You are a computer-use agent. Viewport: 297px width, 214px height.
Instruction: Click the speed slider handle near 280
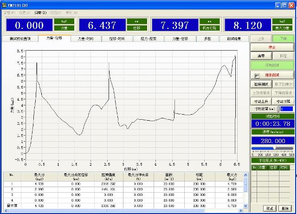[x=274, y=149]
